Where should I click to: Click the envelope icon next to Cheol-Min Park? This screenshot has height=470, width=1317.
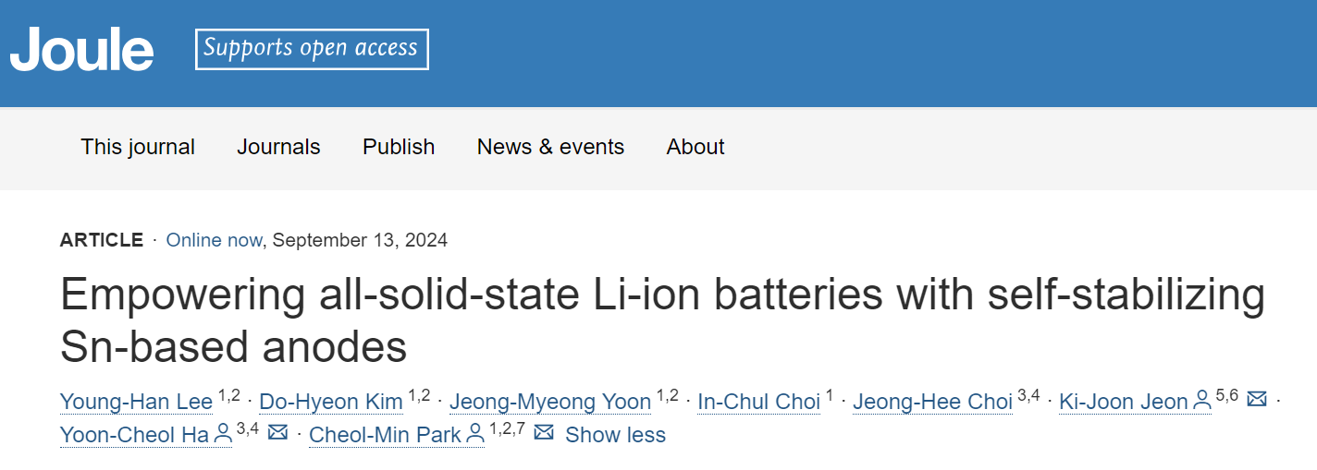point(544,432)
